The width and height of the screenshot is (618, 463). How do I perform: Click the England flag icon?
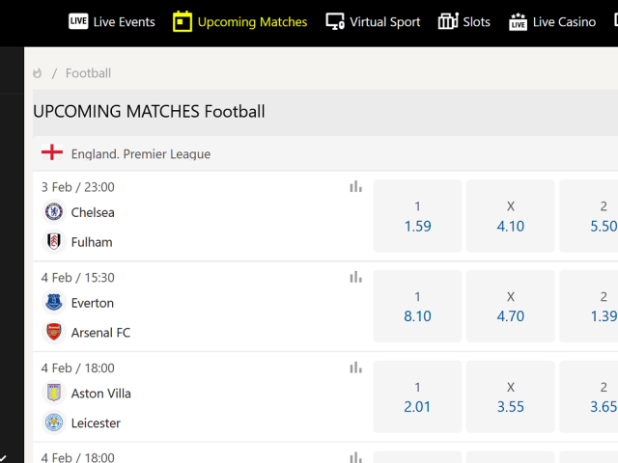[x=52, y=152]
